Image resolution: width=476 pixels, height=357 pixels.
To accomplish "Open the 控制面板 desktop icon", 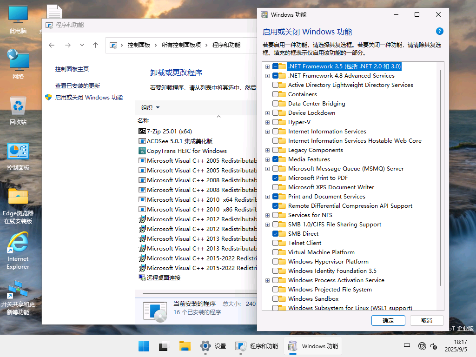I will tap(18, 156).
